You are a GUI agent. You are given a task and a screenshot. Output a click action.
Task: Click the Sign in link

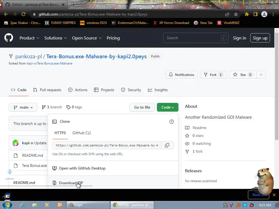pos(239,38)
